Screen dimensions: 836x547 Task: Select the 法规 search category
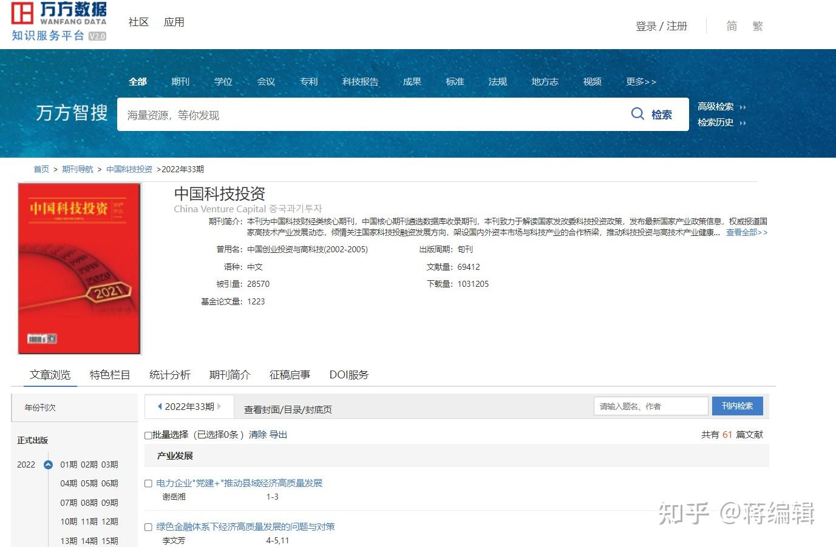(498, 81)
